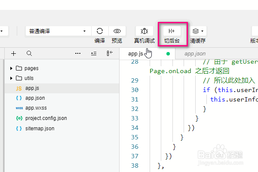Click the switch-to-background icon
The width and height of the screenshot is (258, 172).
(172, 31)
